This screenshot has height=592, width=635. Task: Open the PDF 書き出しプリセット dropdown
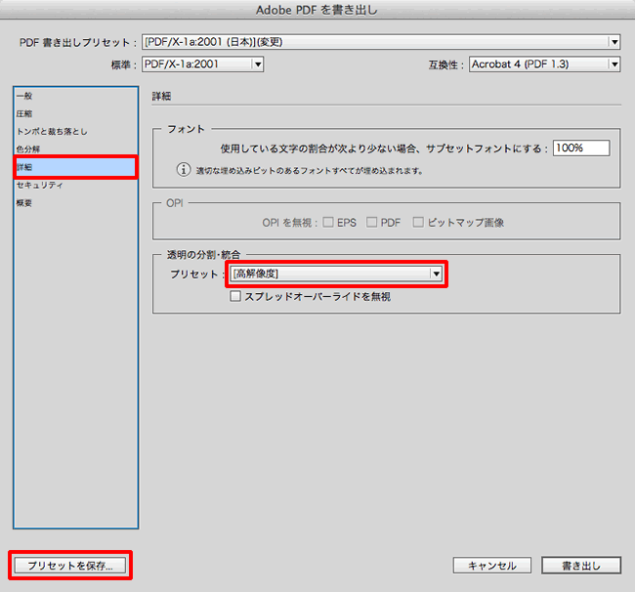(x=381, y=42)
